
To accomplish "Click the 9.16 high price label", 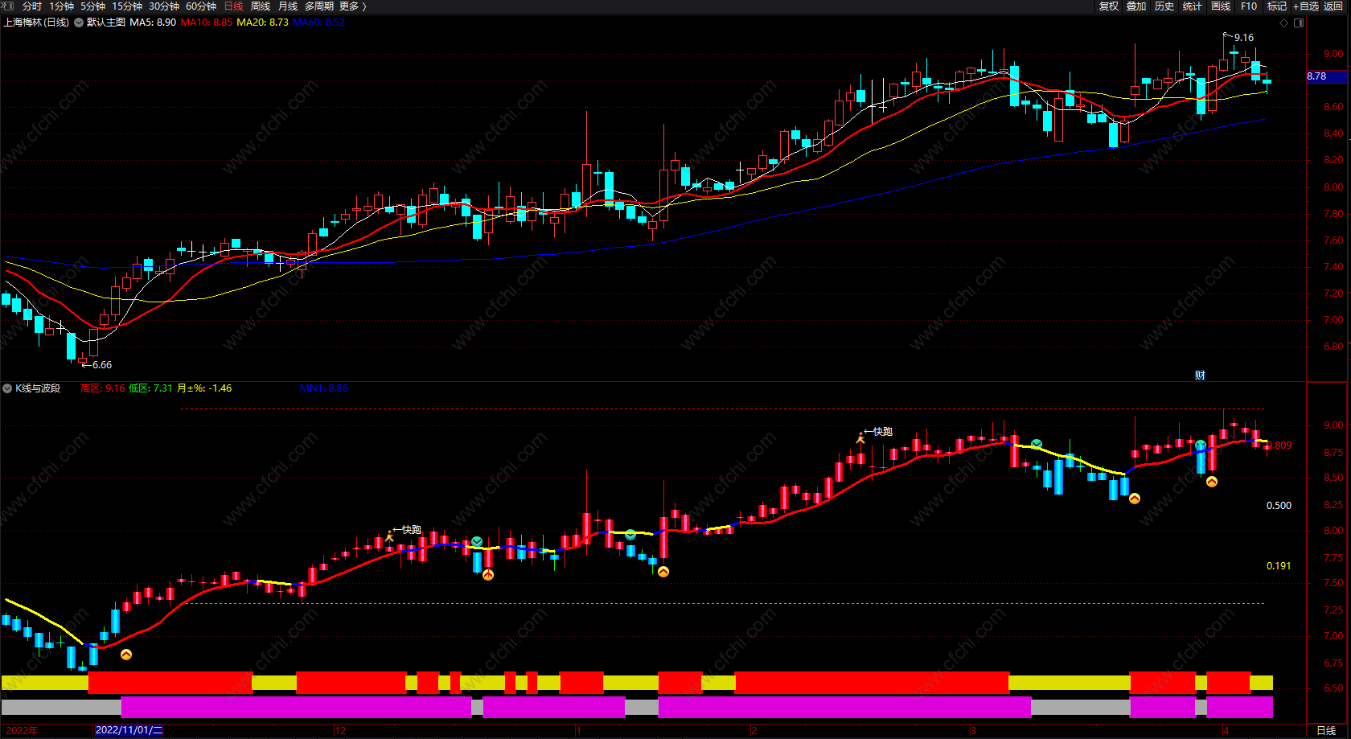I will click(1243, 38).
